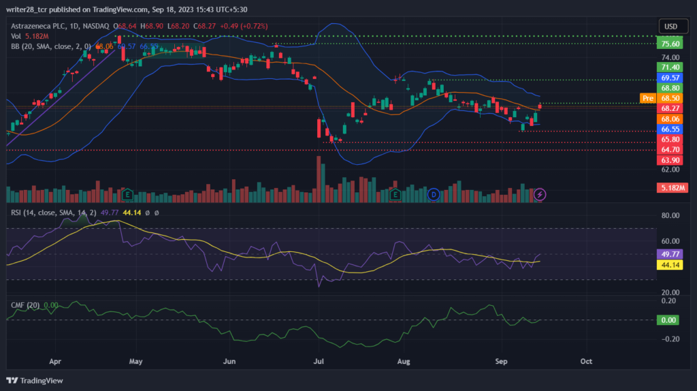697x391 pixels.
Task: Click the 80.00 RSI axis tick
Action: (x=670, y=215)
